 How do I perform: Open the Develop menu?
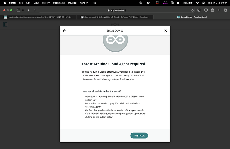click(x=72, y=3)
